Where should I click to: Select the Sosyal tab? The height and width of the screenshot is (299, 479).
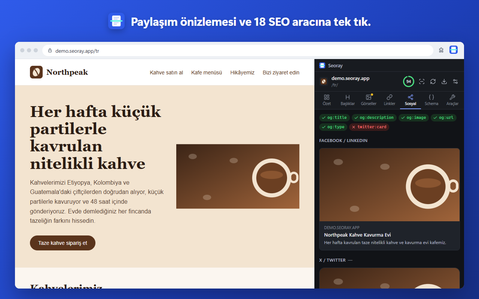point(411,100)
